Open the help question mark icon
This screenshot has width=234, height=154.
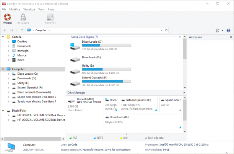[228, 30]
